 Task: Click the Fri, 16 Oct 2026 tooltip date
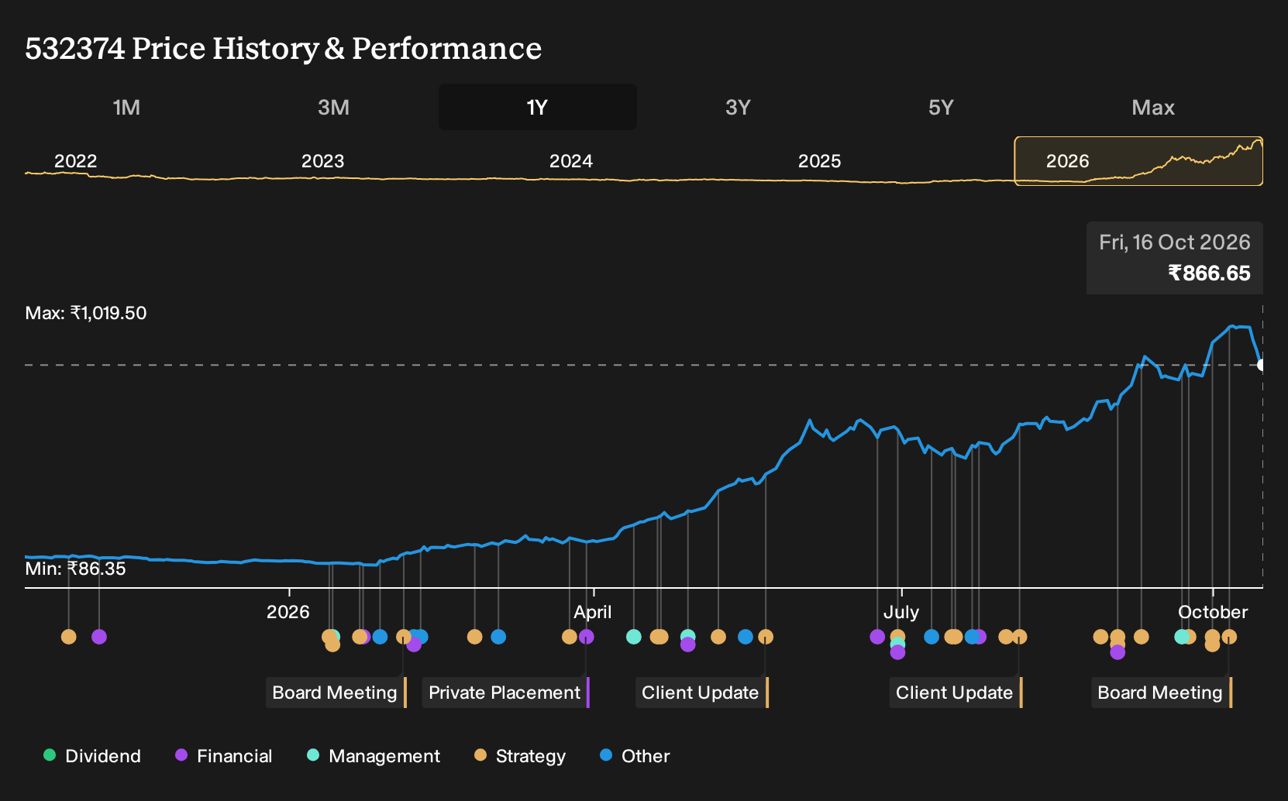(1175, 242)
